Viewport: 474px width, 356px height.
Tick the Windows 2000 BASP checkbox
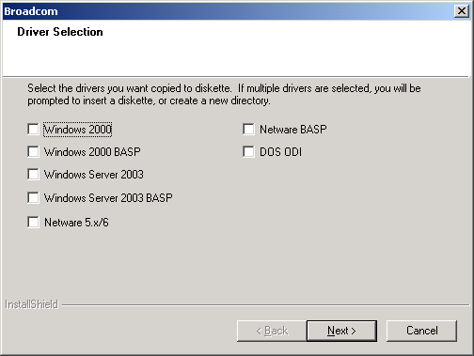[33, 152]
